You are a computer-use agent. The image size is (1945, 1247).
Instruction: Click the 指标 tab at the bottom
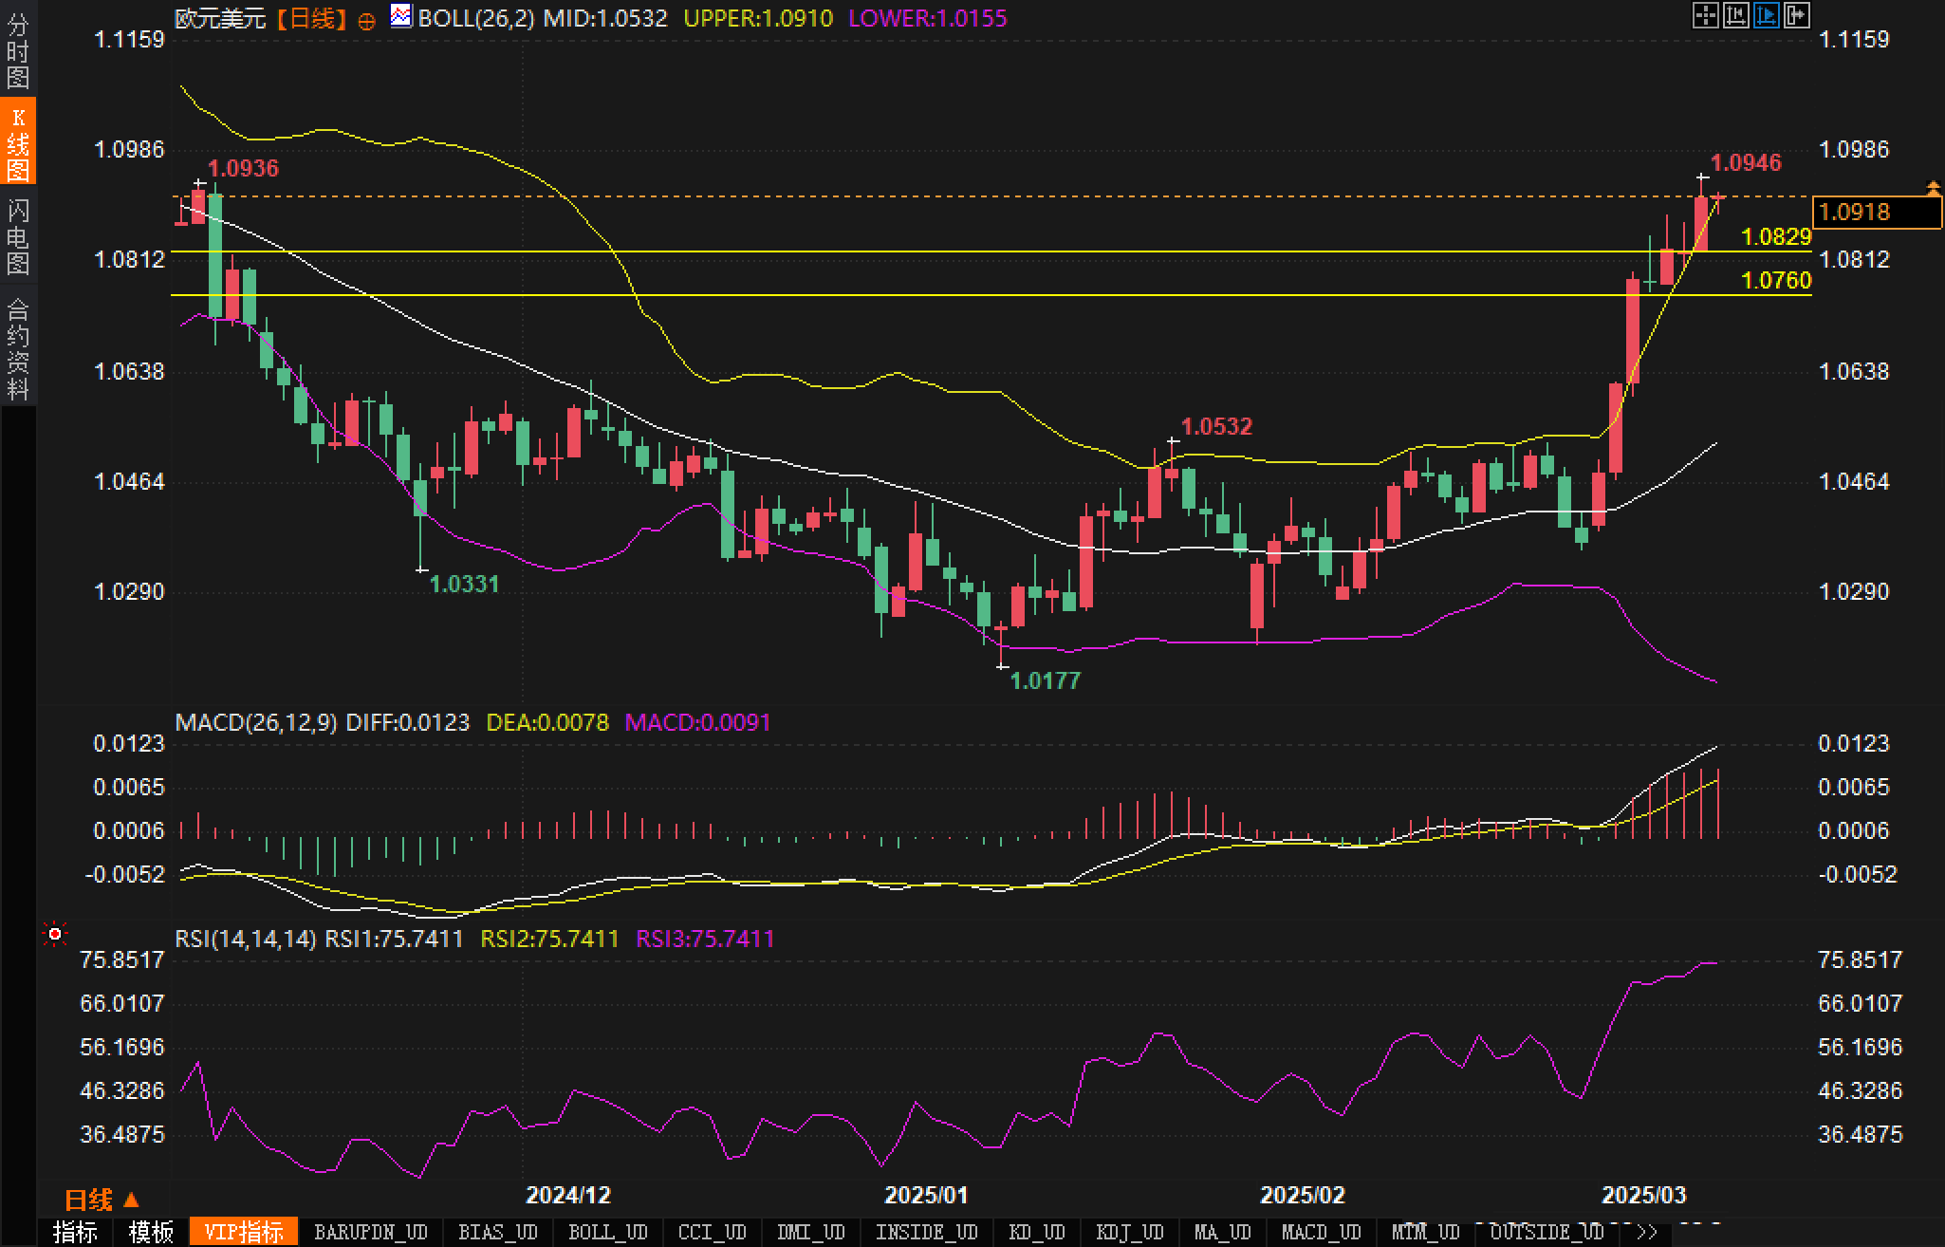pyautogui.click(x=76, y=1232)
